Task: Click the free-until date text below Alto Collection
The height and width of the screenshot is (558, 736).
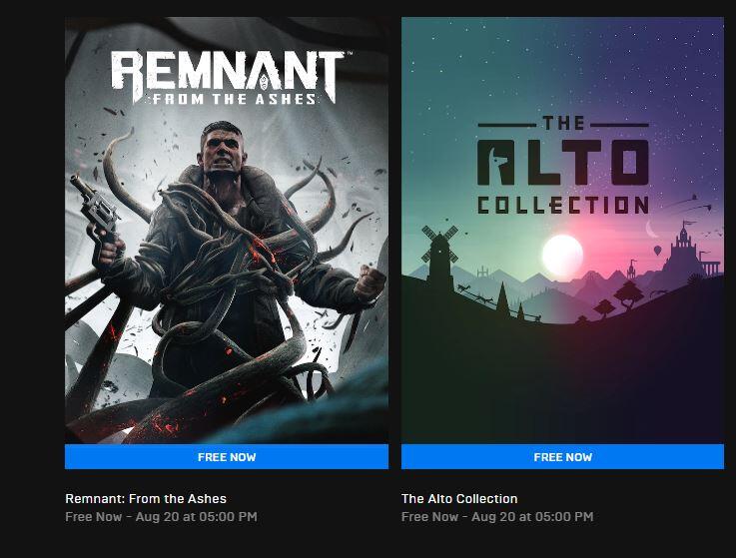Action: click(497, 516)
